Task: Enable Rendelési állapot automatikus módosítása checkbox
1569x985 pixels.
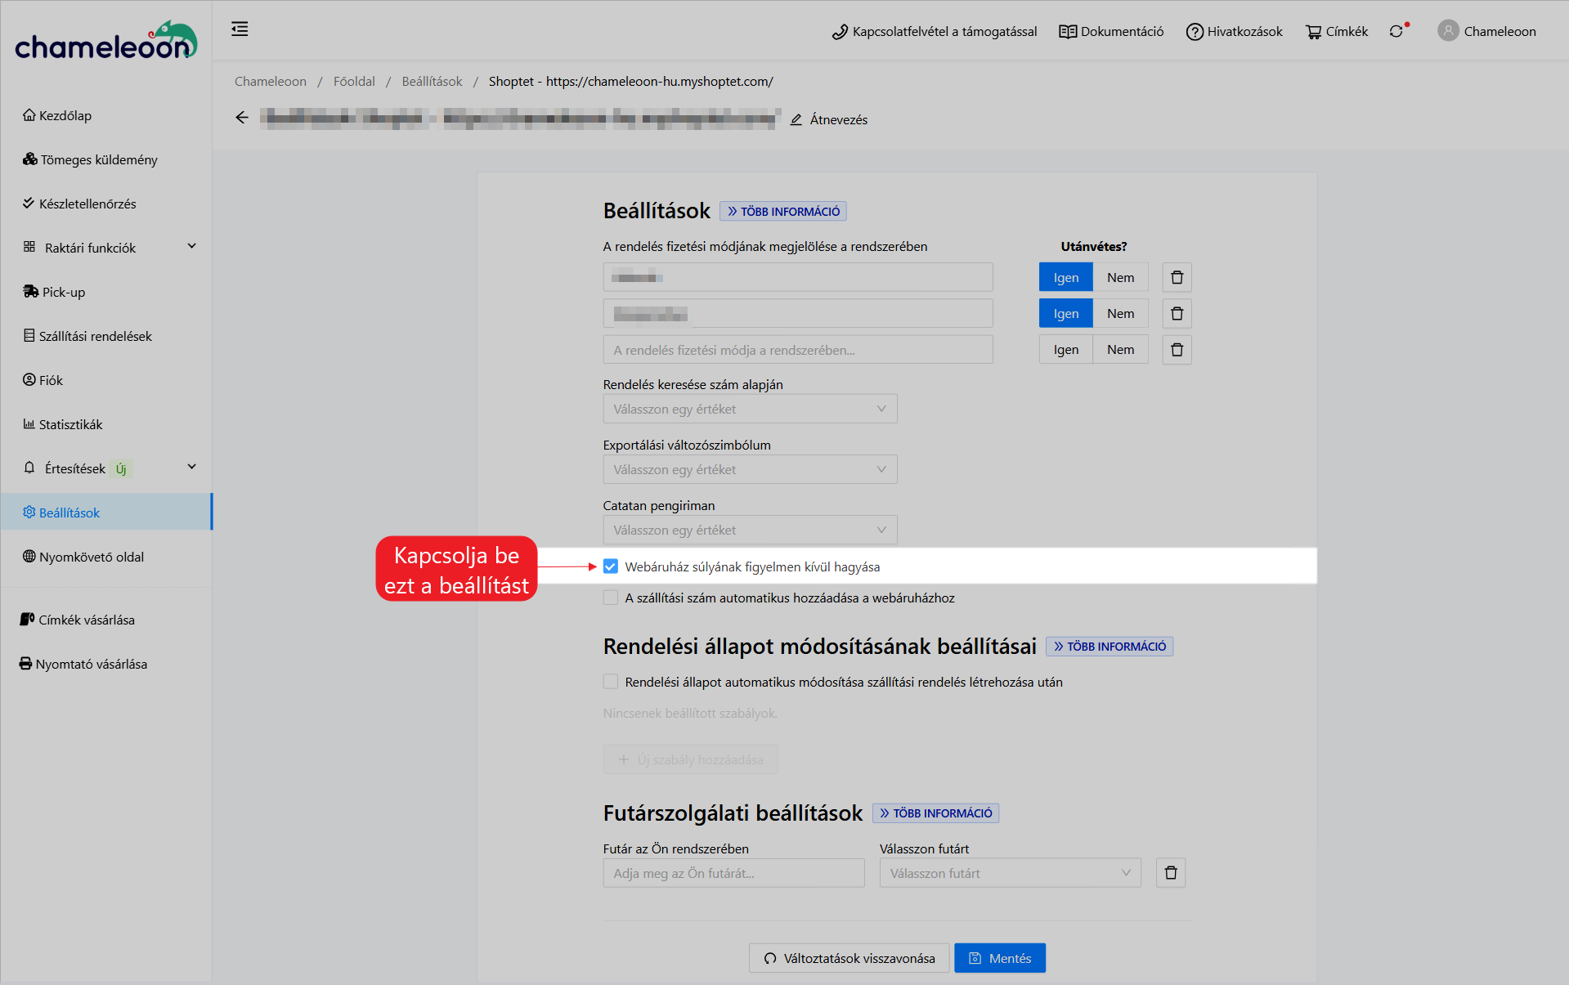Action: tap(611, 682)
